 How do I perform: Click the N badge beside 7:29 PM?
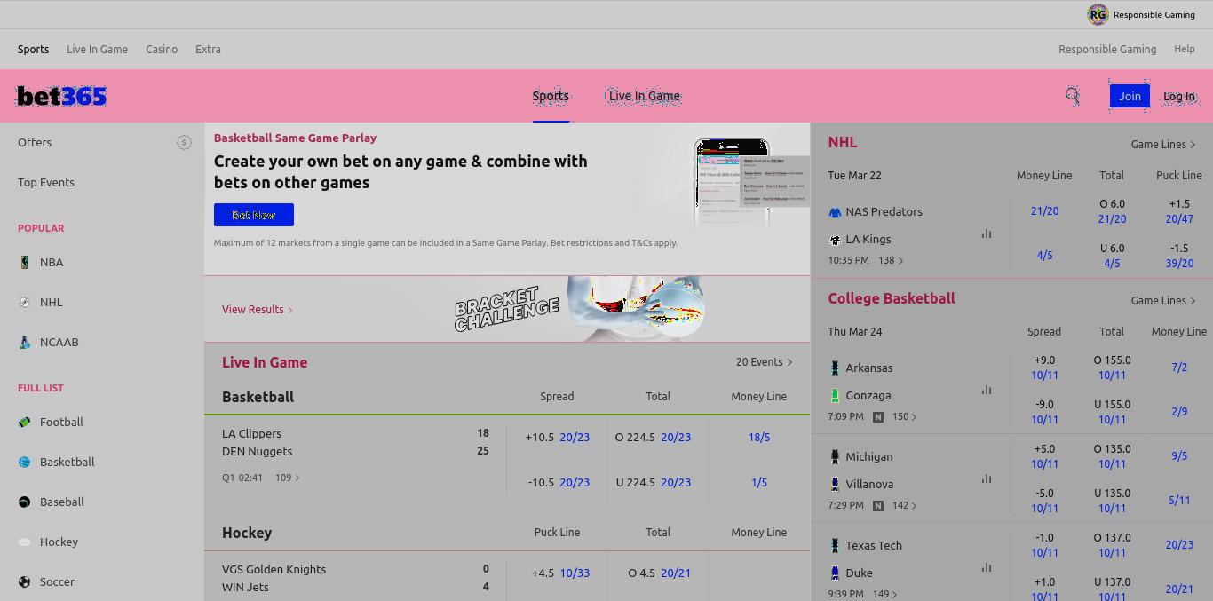point(878,505)
